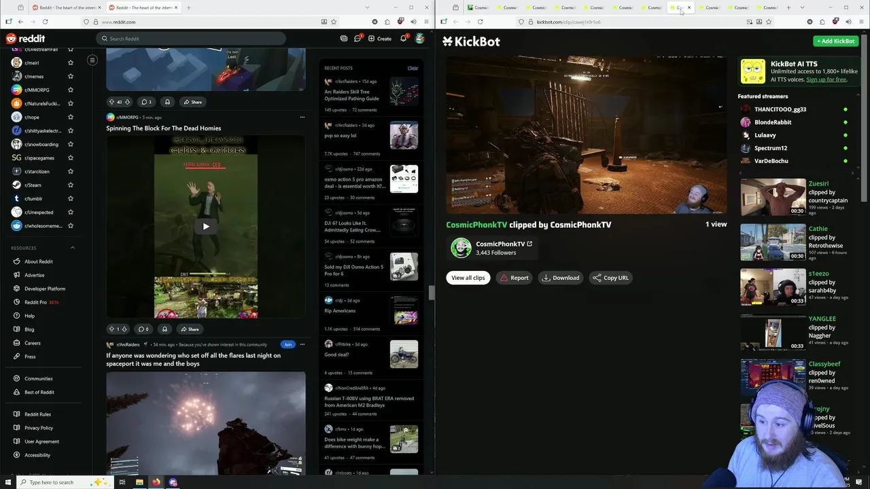Open comments on Spinning The Block post
Viewport: 870px width, 489px height.
point(143,329)
